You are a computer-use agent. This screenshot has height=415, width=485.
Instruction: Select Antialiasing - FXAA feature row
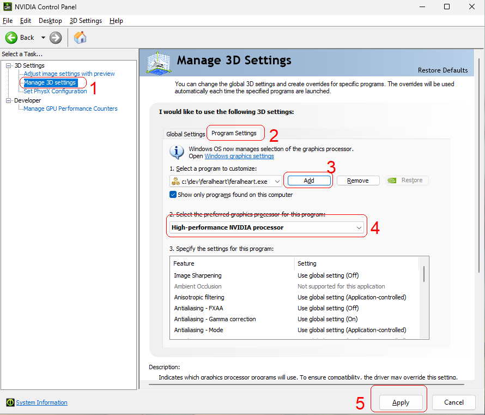(294, 308)
